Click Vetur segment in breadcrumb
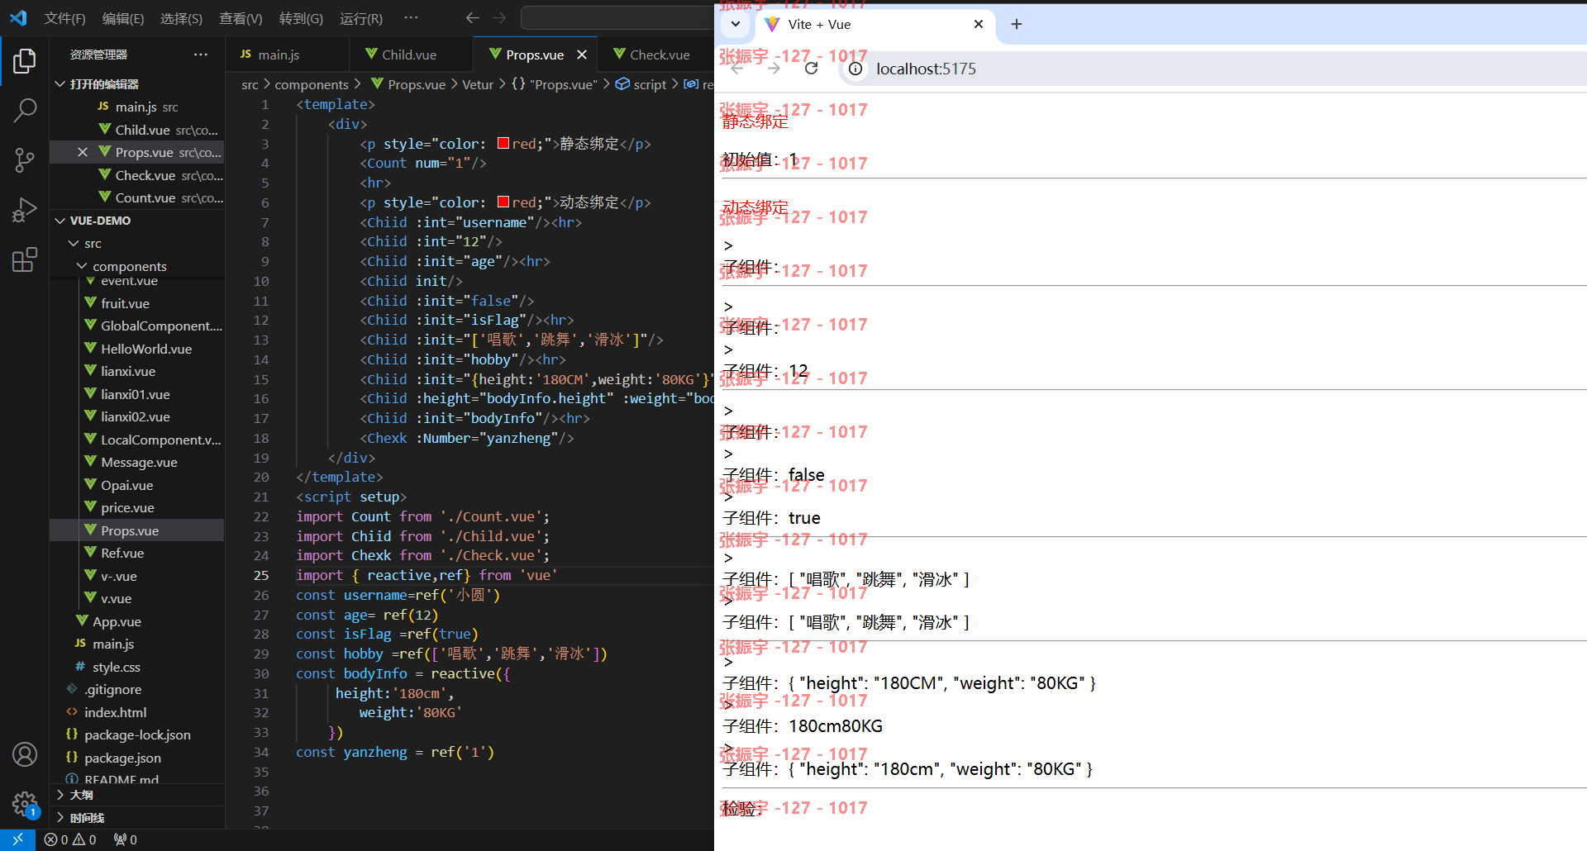 (x=478, y=84)
